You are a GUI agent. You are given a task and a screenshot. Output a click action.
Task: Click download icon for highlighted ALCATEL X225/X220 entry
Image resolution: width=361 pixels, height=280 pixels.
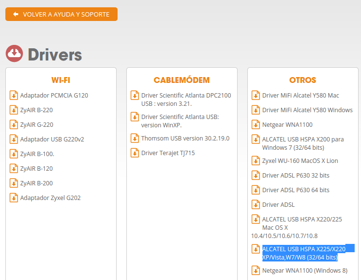256,249
